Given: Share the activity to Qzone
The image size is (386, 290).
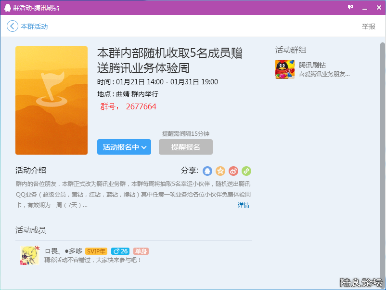Looking at the screenshot, I should click(x=220, y=171).
